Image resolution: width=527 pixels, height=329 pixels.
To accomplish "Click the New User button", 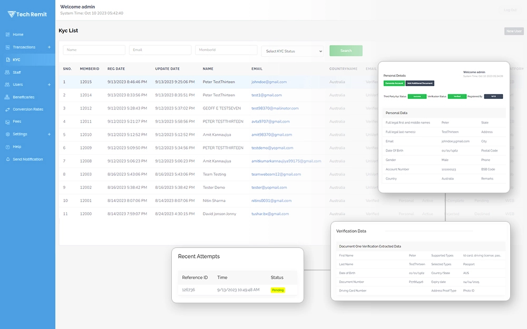I will click(513, 31).
